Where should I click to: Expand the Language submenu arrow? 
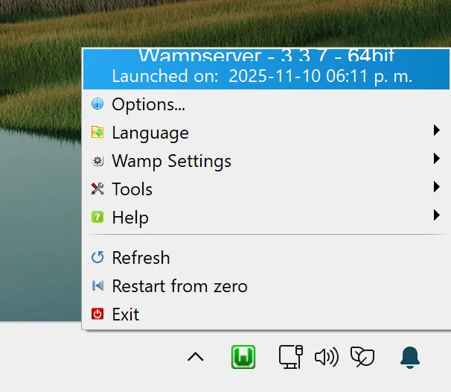(x=436, y=131)
